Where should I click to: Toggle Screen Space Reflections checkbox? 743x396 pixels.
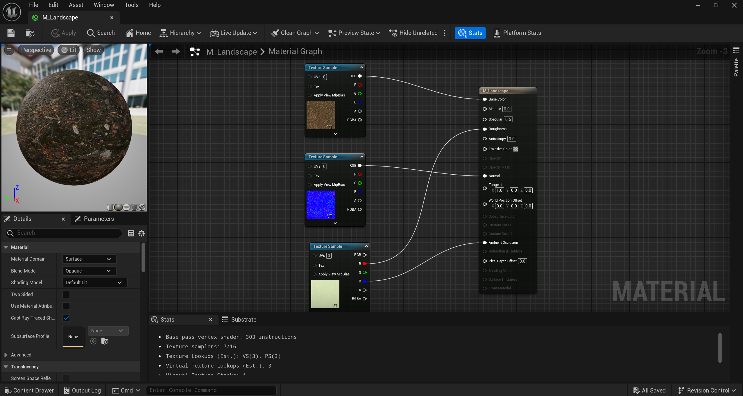click(x=66, y=378)
